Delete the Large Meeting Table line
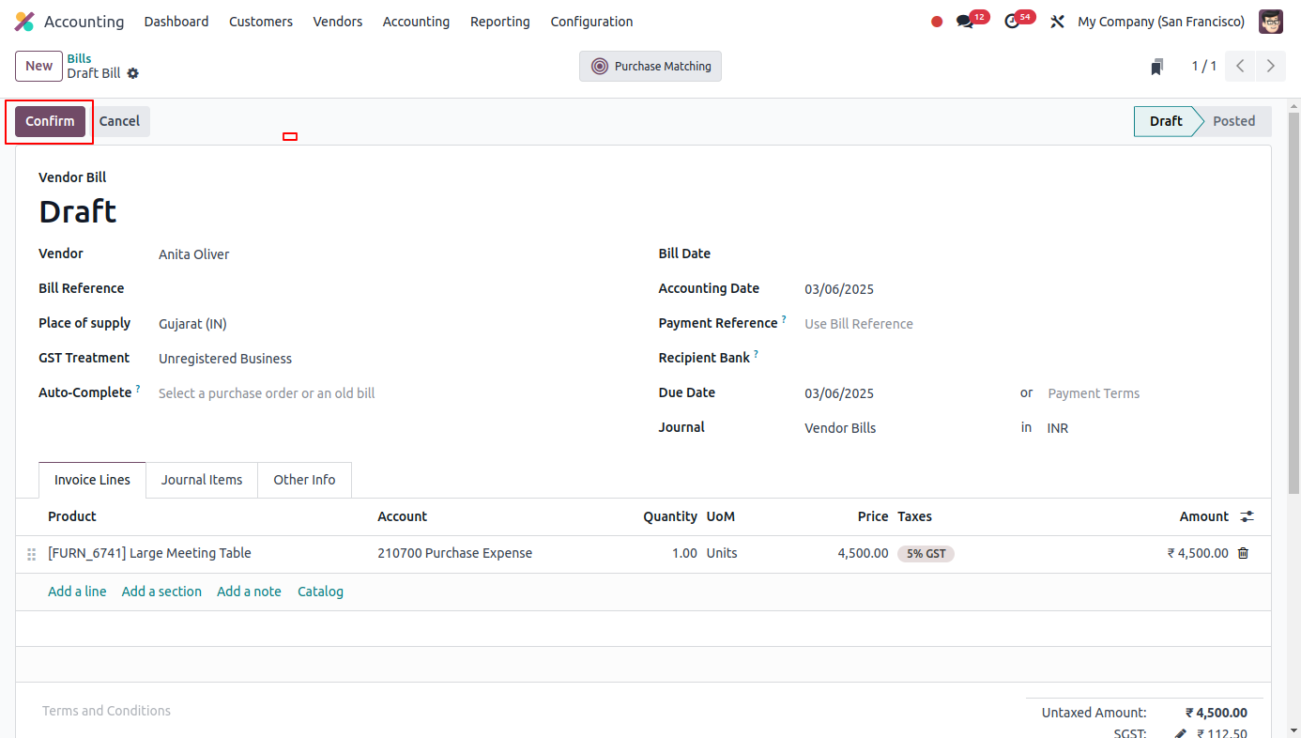1301x738 pixels. coord(1243,553)
